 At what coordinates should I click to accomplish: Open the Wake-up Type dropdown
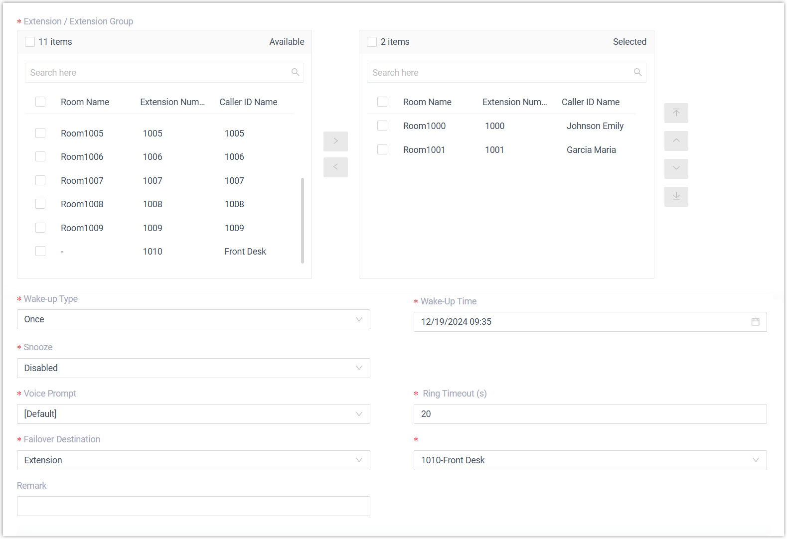[x=193, y=319]
